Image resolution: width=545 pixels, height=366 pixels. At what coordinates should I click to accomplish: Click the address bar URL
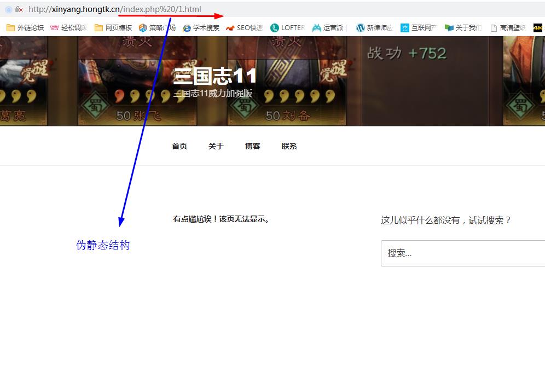pyautogui.click(x=115, y=9)
